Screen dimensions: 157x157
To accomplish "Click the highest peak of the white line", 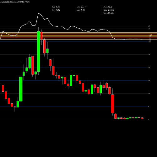I will click(x=38, y=13).
